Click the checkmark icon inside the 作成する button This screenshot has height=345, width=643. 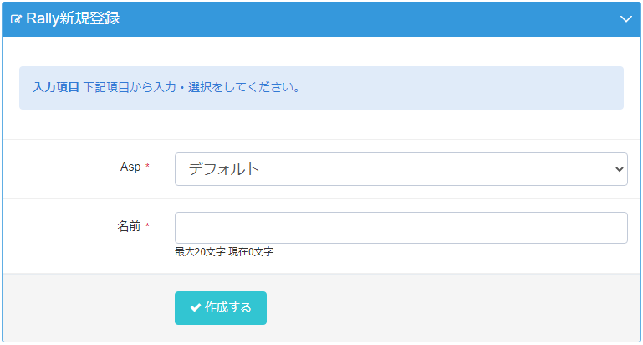point(196,307)
